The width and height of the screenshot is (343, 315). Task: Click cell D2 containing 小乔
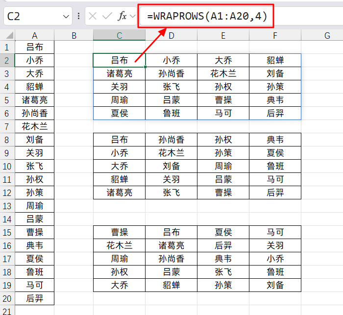(x=171, y=60)
